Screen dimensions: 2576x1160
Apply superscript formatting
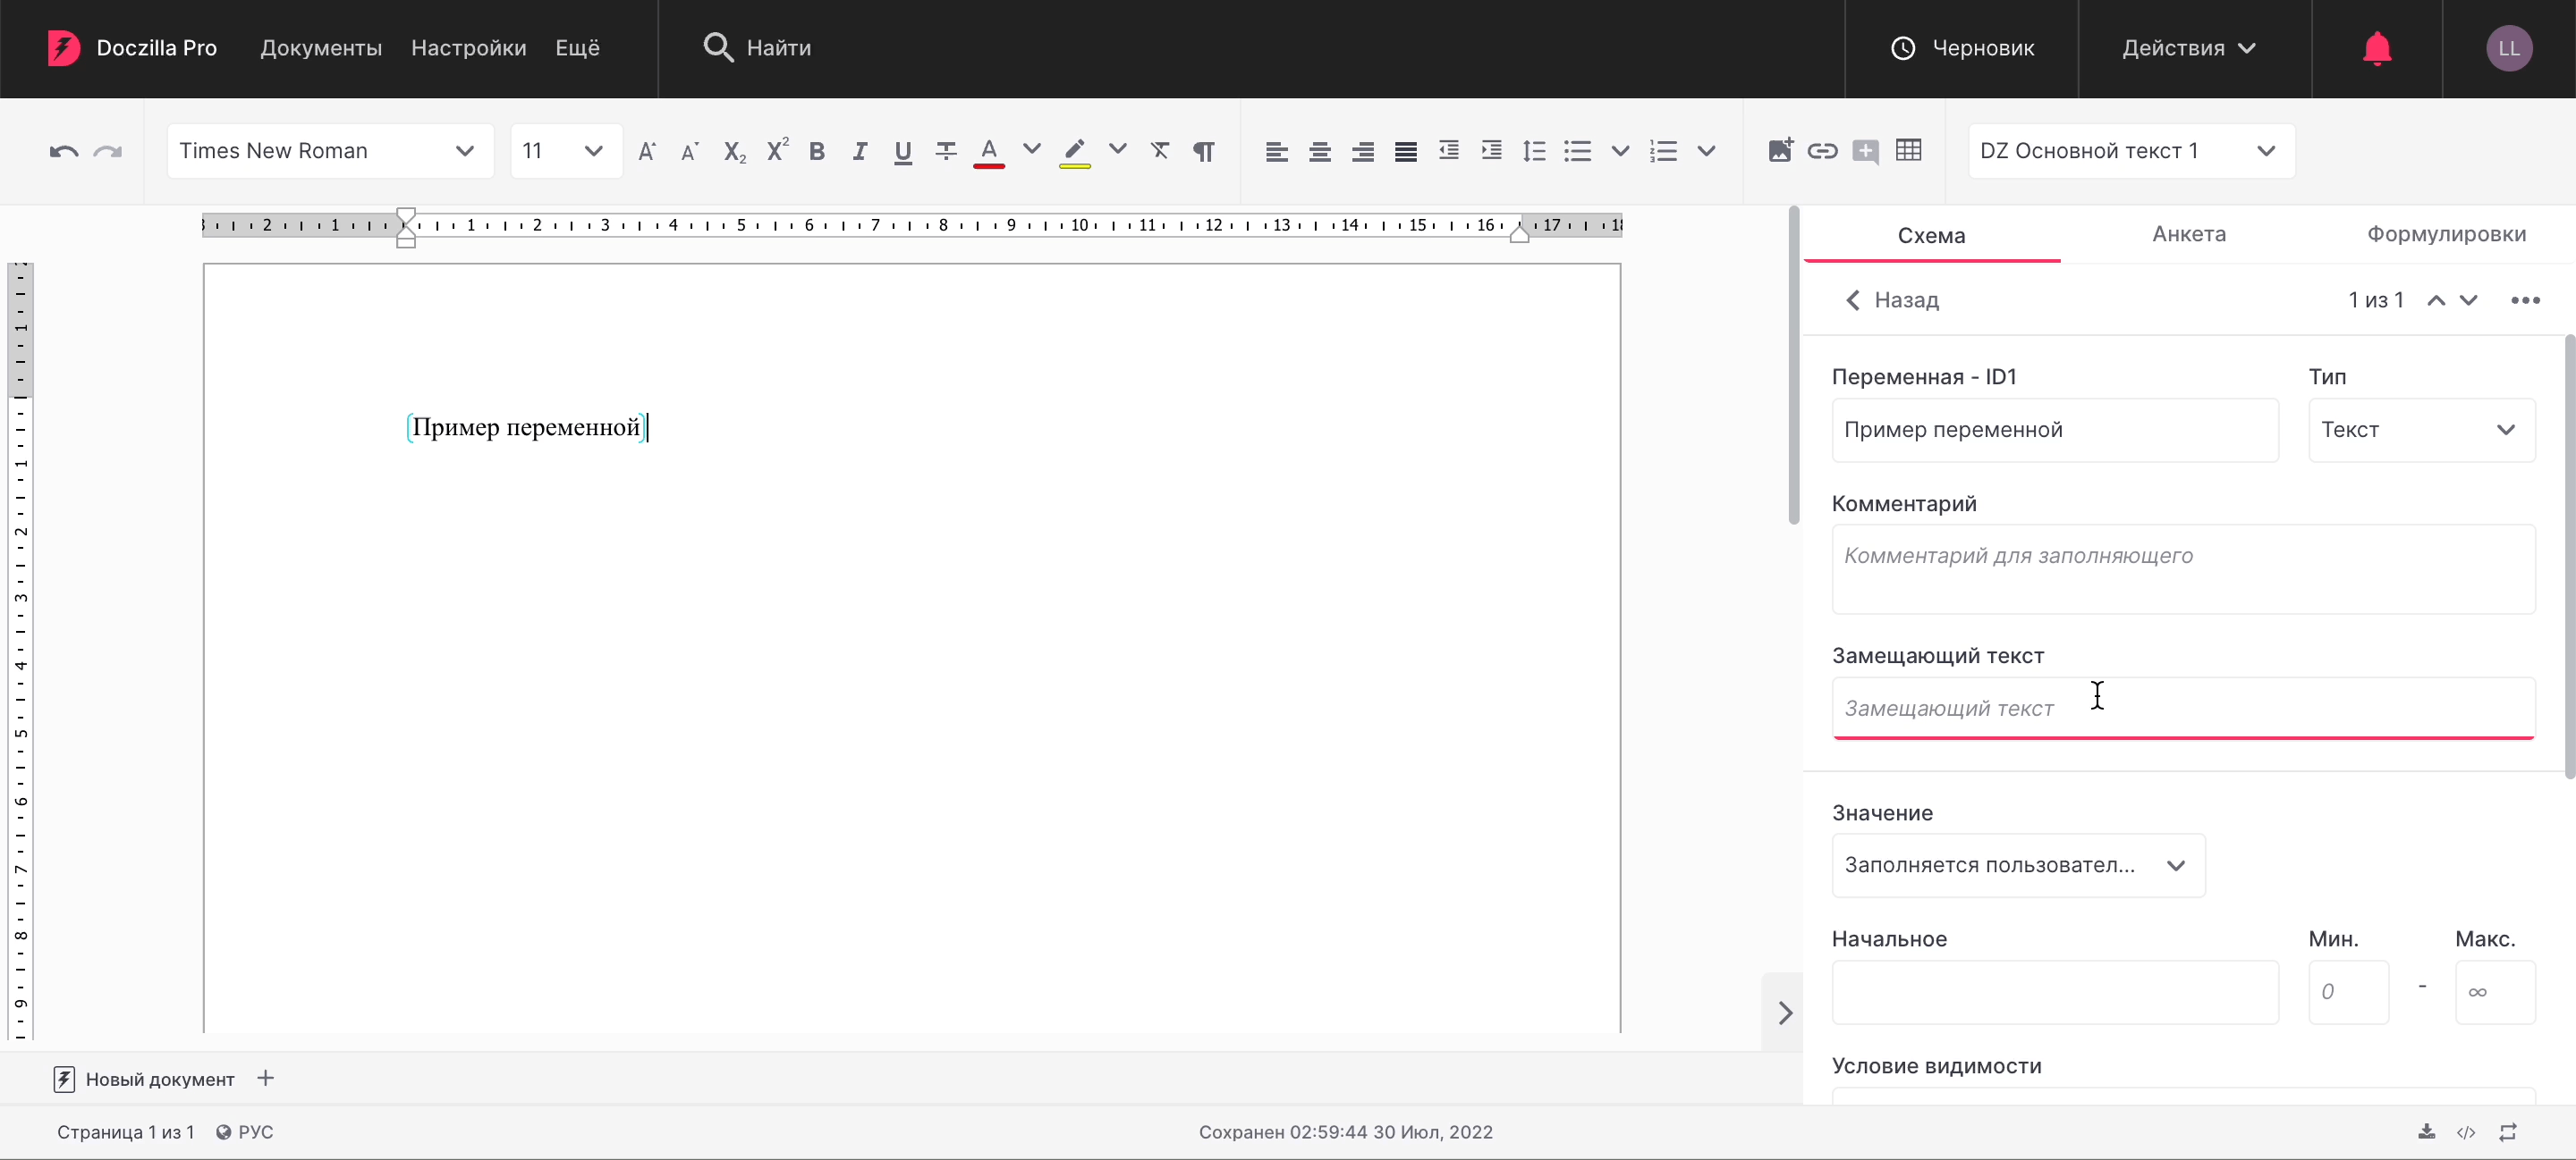pyautogui.click(x=777, y=151)
